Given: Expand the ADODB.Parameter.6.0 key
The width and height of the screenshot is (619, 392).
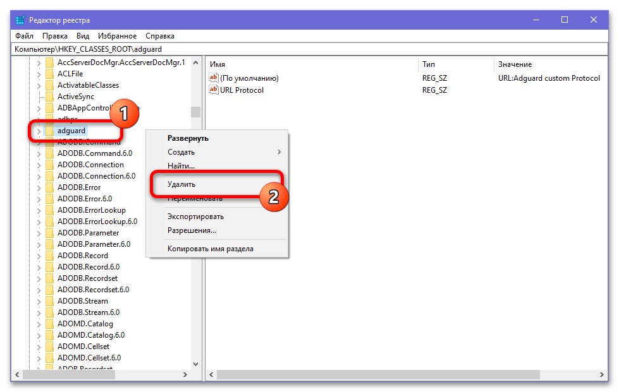Looking at the screenshot, I should 39,245.
